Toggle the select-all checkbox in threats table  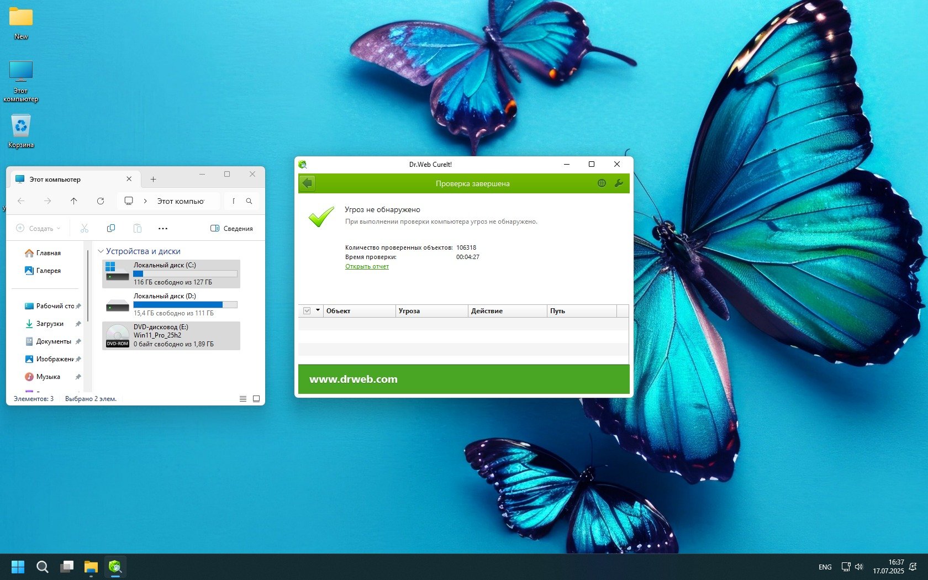[x=307, y=311]
